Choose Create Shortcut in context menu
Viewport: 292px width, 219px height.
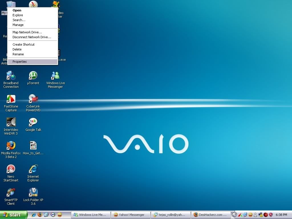[33, 44]
